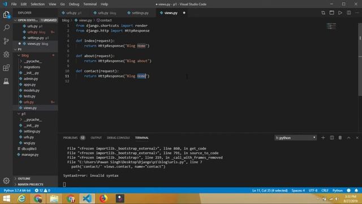Open the Selection menu

[x=38, y=4]
